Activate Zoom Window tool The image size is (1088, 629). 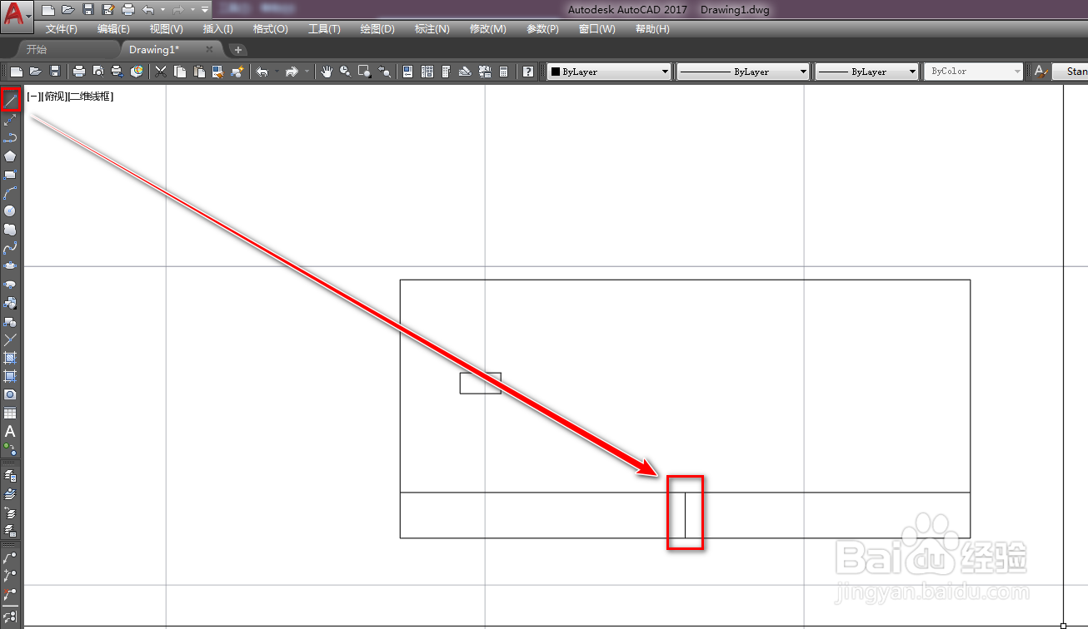click(x=364, y=72)
